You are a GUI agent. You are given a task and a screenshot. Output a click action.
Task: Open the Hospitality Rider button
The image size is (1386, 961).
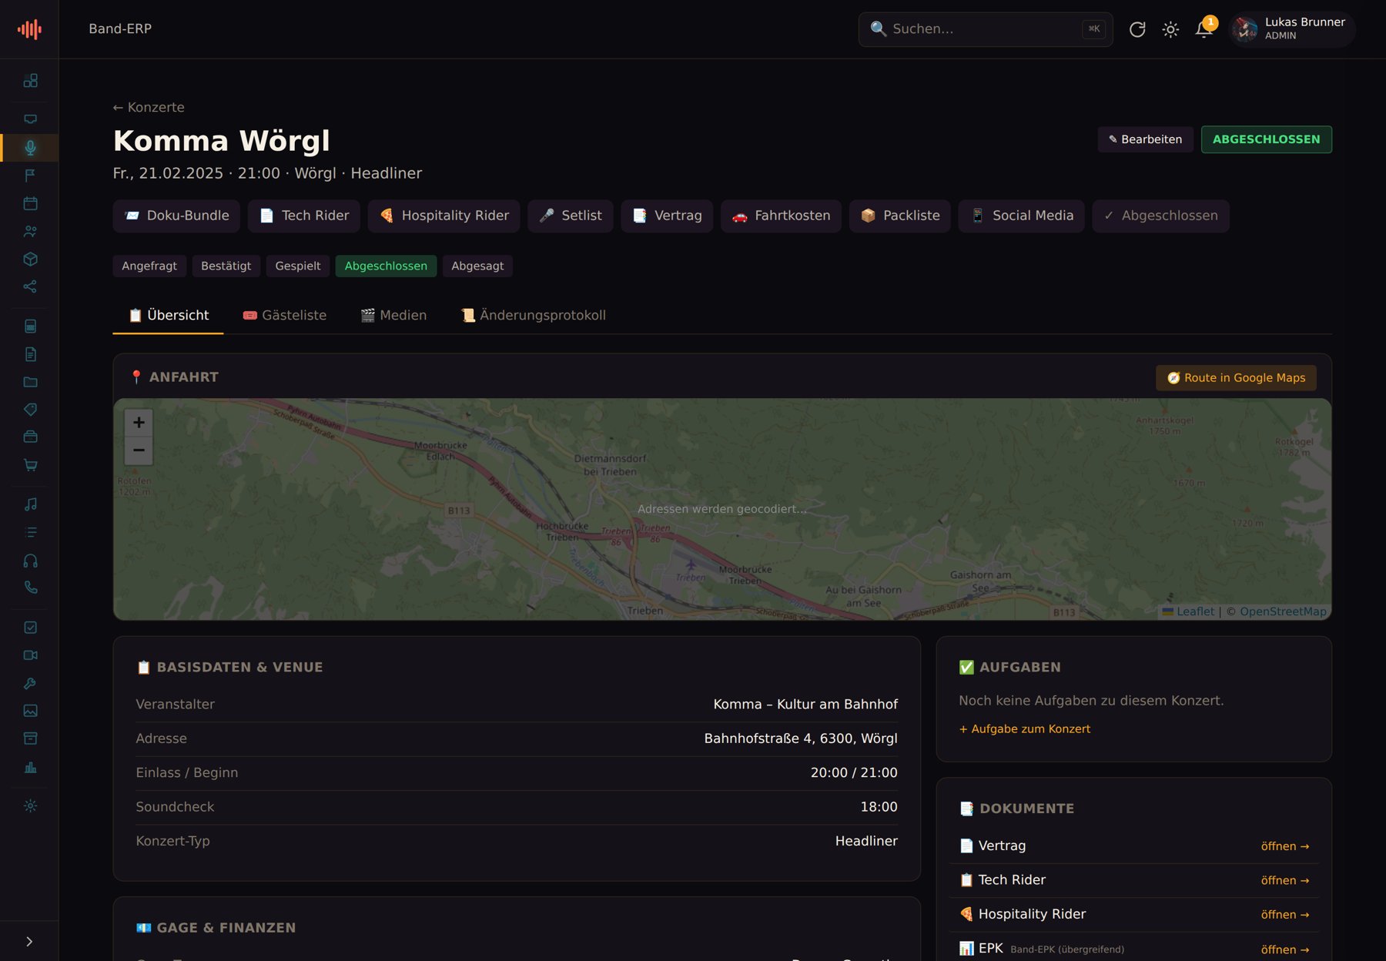pos(444,216)
